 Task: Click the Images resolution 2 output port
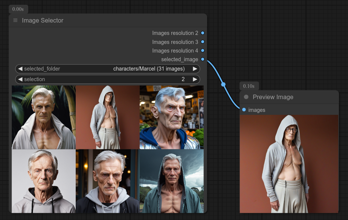pos(203,33)
